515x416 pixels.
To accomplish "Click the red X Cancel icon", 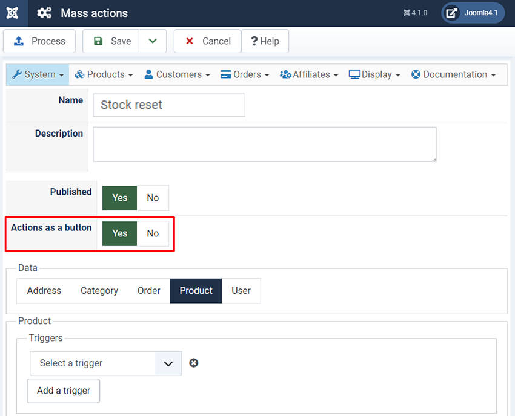I will [190, 41].
